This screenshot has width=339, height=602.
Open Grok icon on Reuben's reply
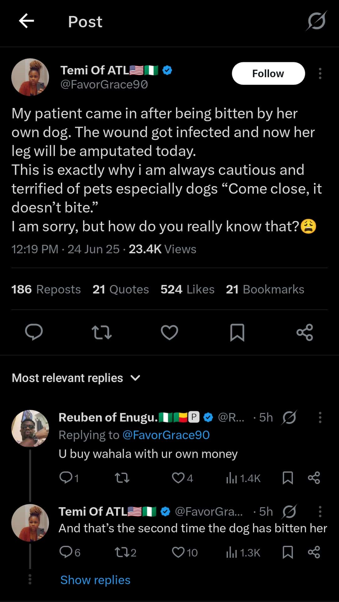(x=289, y=417)
